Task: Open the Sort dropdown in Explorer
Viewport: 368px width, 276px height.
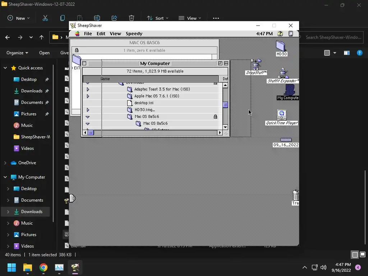Action: tap(157, 18)
